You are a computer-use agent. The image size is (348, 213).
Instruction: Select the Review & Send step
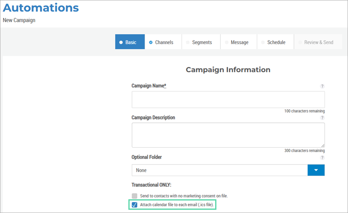[x=318, y=42]
